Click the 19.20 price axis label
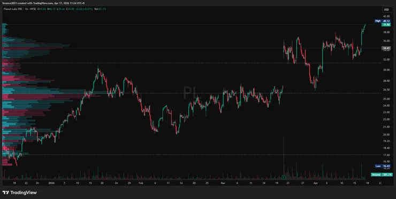The width and height of the screenshot is (396, 199). click(x=386, y=141)
